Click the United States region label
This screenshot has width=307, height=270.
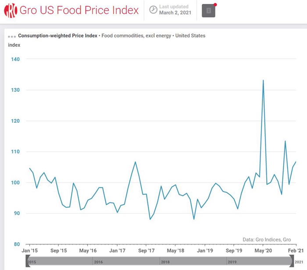190,36
